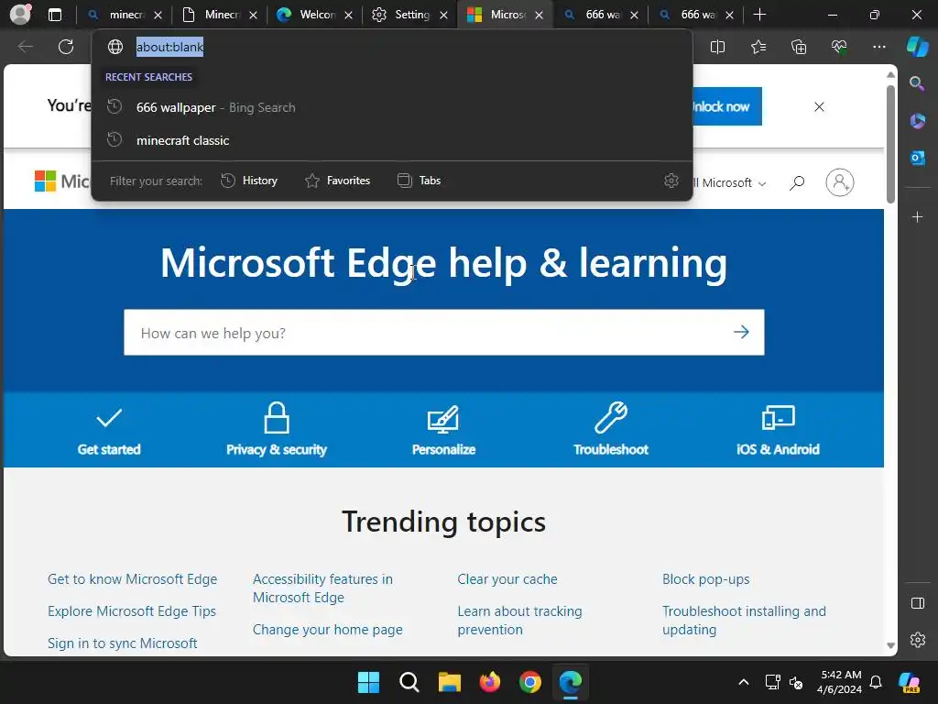Viewport: 938px width, 704px height.
Task: Hide sidebar using panel icon
Action: tap(917, 603)
